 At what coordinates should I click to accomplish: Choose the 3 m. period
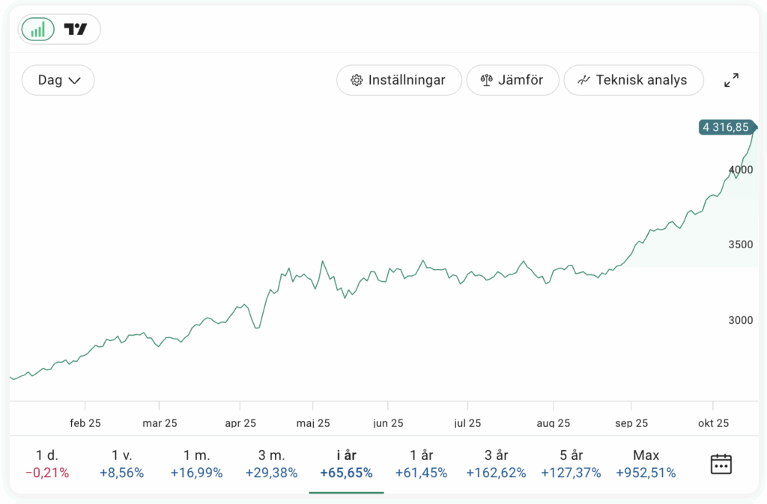271,464
